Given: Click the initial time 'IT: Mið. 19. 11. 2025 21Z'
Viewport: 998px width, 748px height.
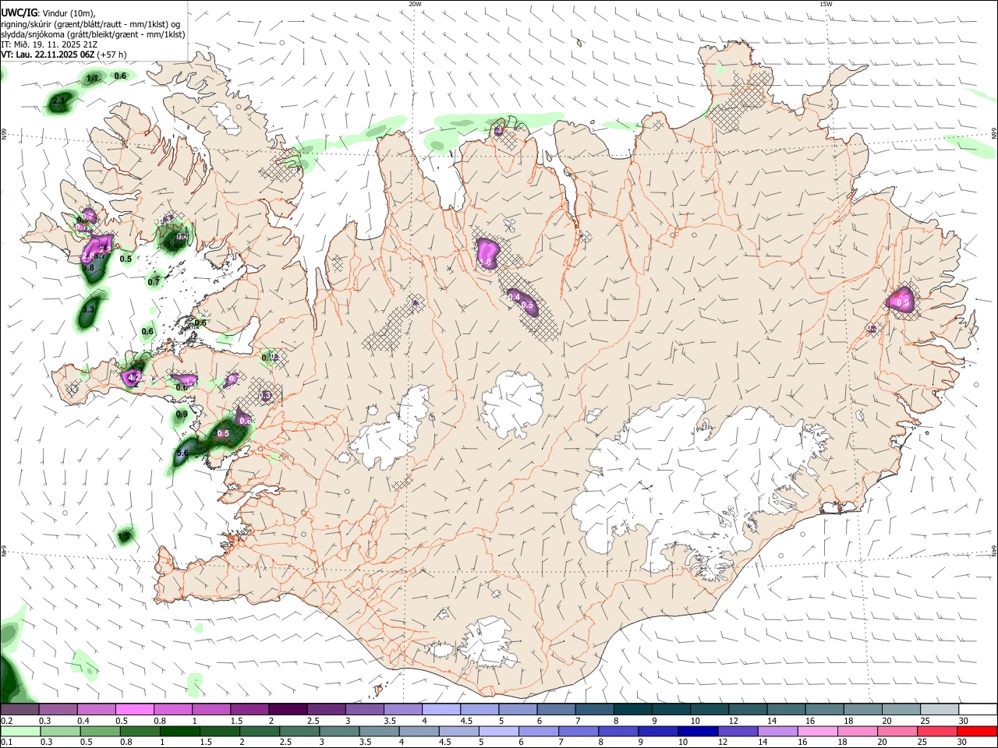Looking at the screenshot, I should pos(48,44).
